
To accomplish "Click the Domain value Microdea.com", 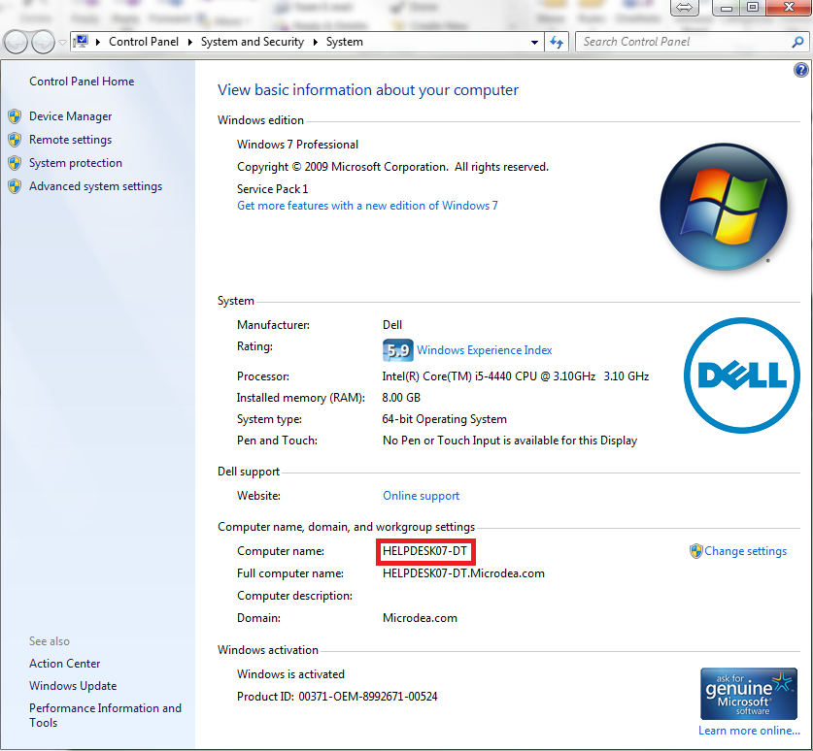I will coord(420,618).
